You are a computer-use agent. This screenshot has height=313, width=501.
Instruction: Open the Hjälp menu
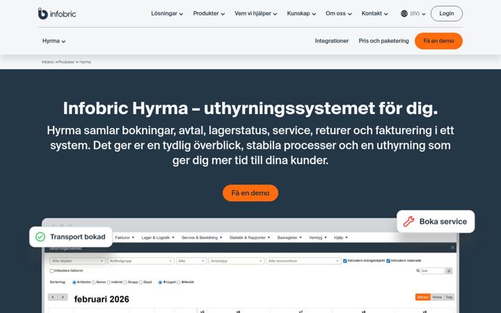click(341, 238)
